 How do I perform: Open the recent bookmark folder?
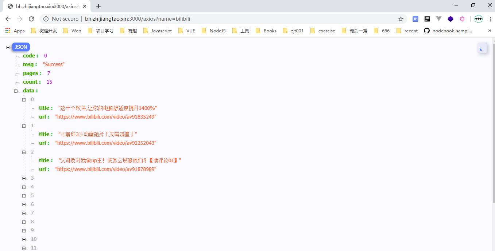coord(407,31)
